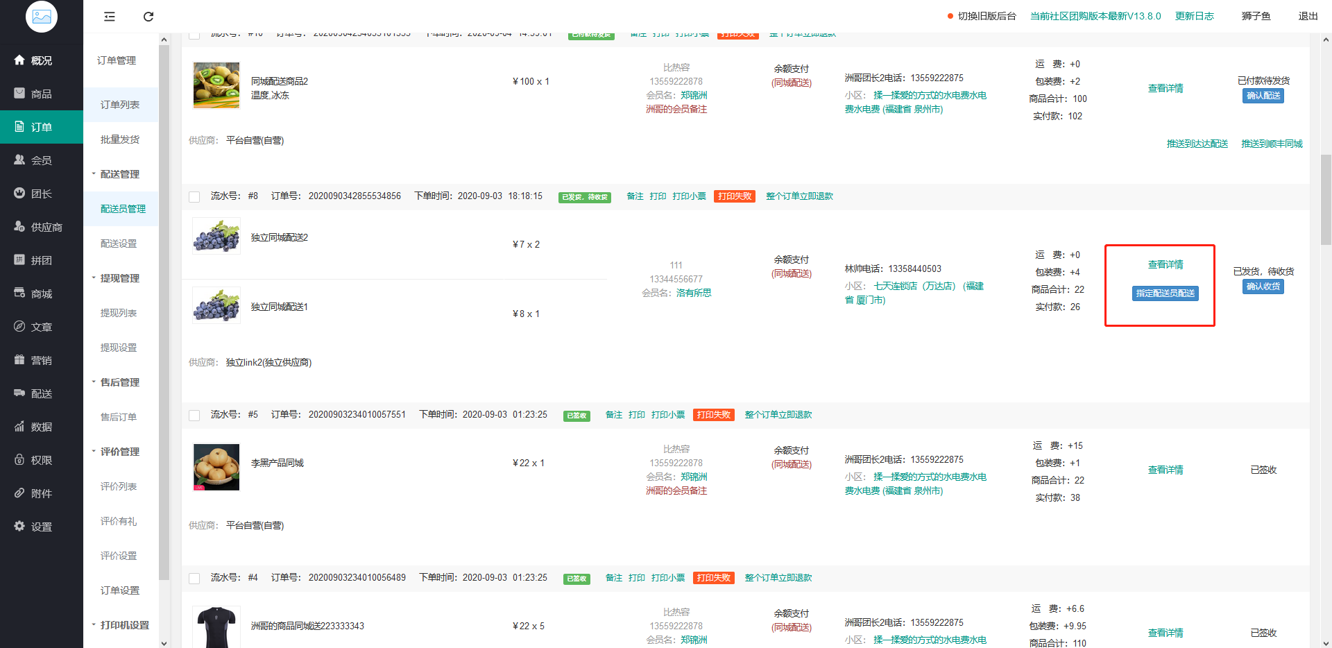The image size is (1332, 648).
Task: Open 概况 home icon in sidebar
Action: [19, 60]
